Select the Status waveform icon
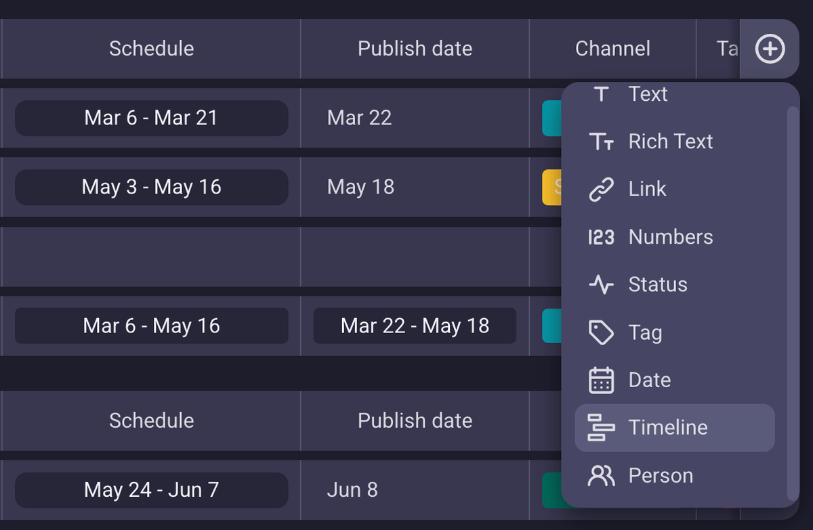This screenshot has width=813, height=530. 601,284
